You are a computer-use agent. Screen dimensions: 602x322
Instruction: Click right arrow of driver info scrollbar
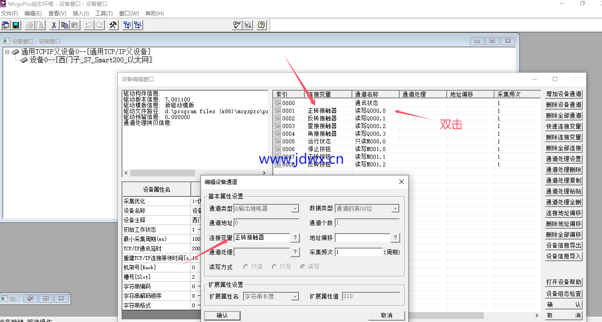pos(264,173)
